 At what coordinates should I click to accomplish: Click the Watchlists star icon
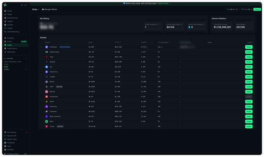[x=5, y=52]
